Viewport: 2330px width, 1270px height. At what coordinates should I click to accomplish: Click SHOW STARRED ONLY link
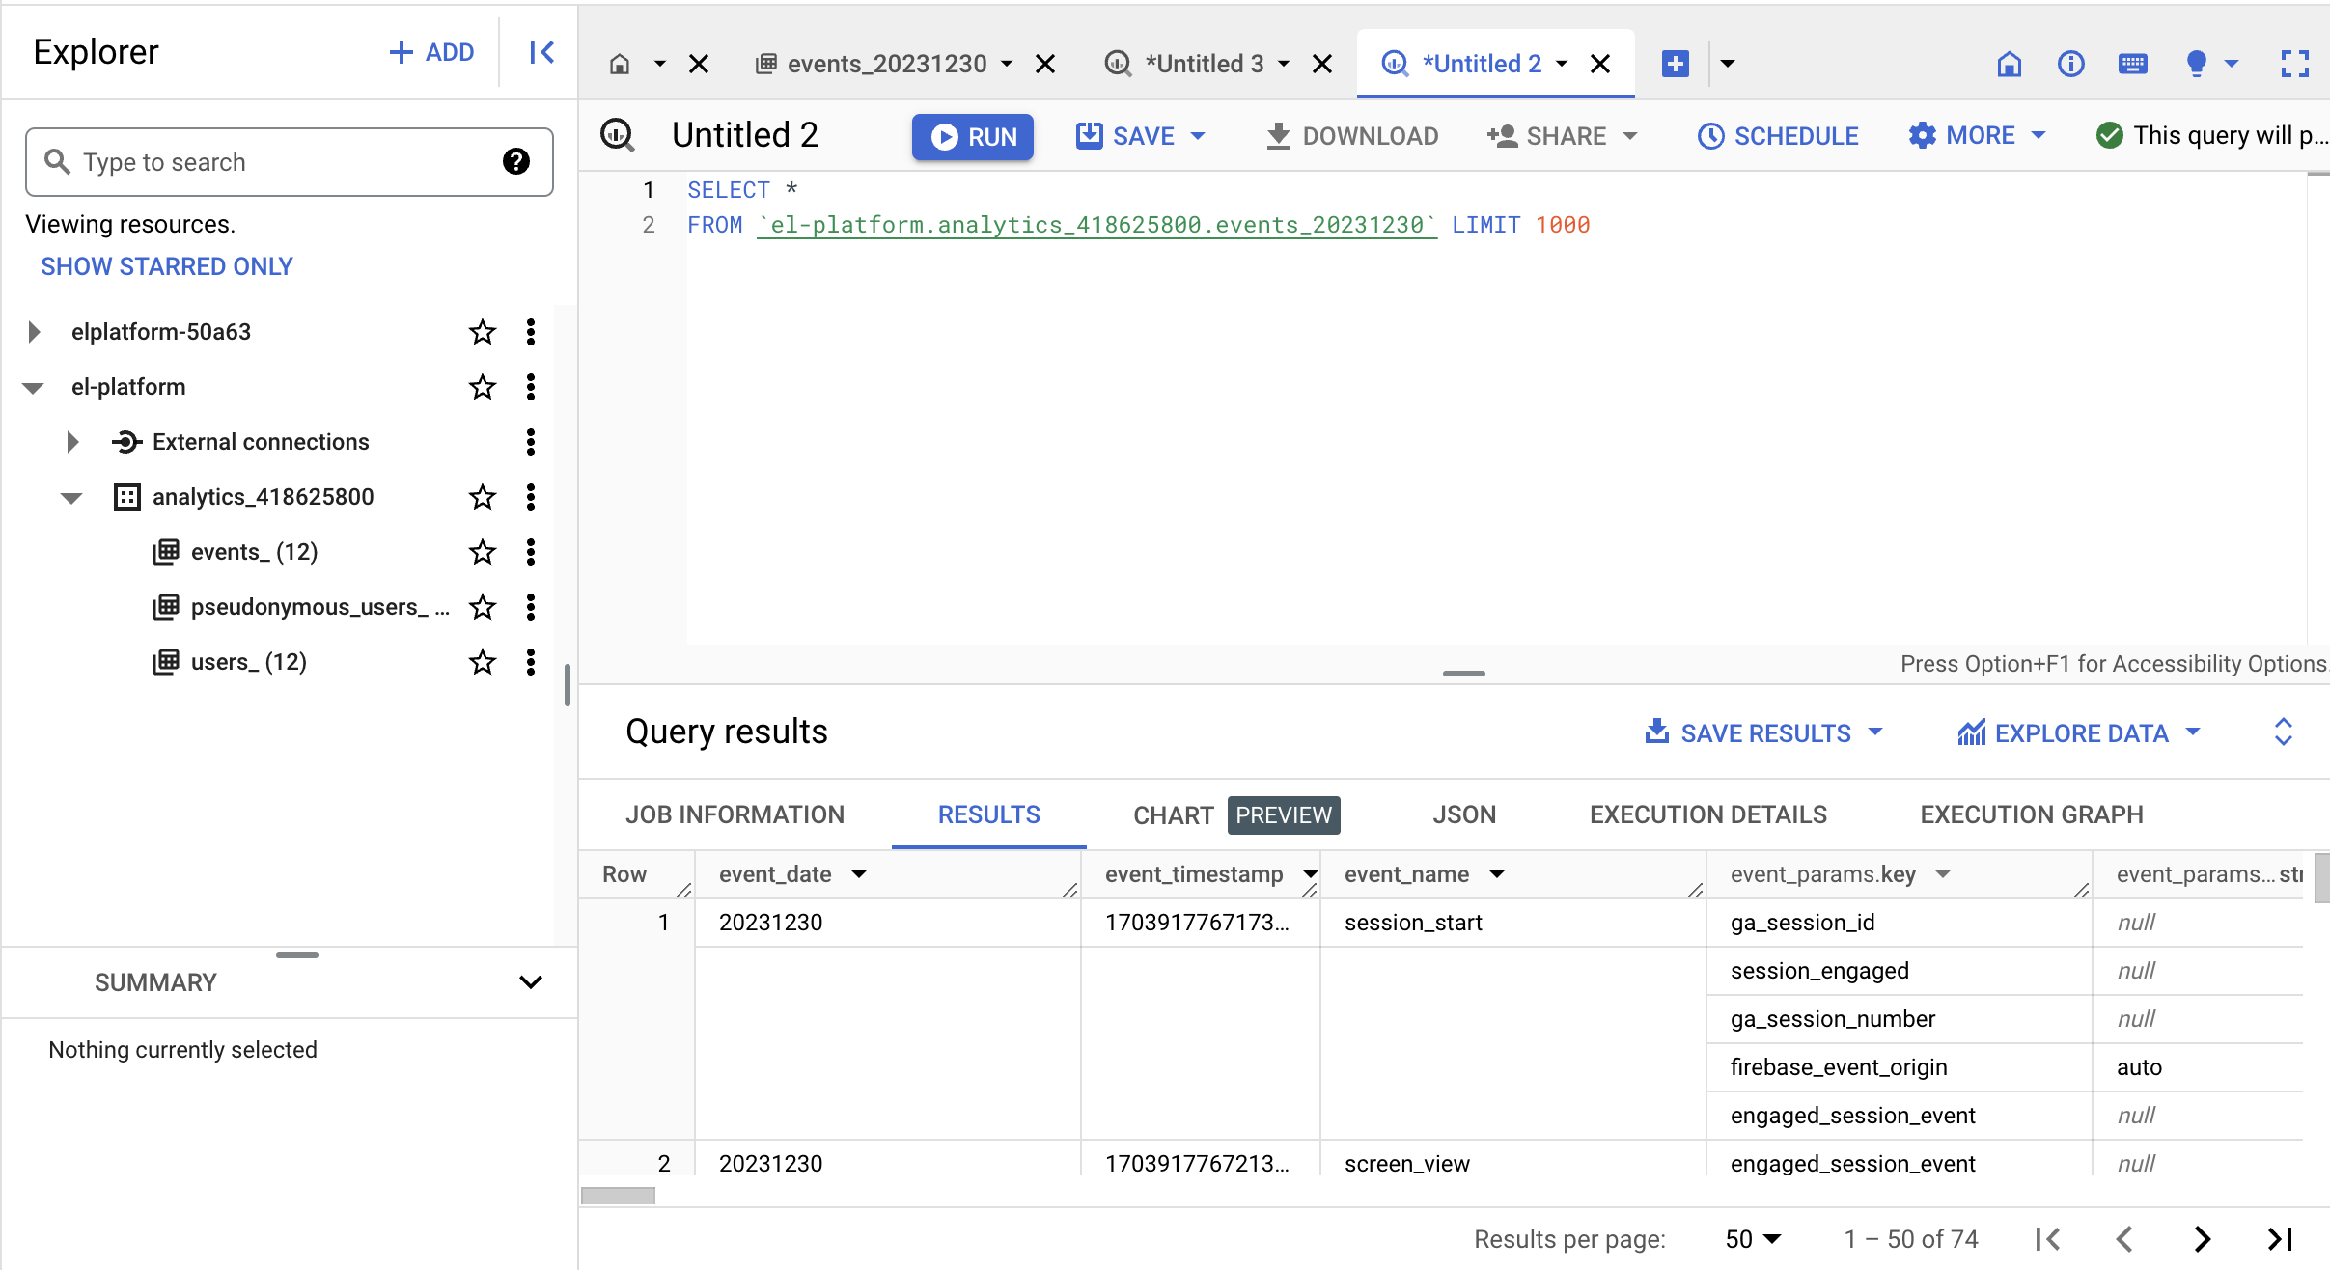166,266
